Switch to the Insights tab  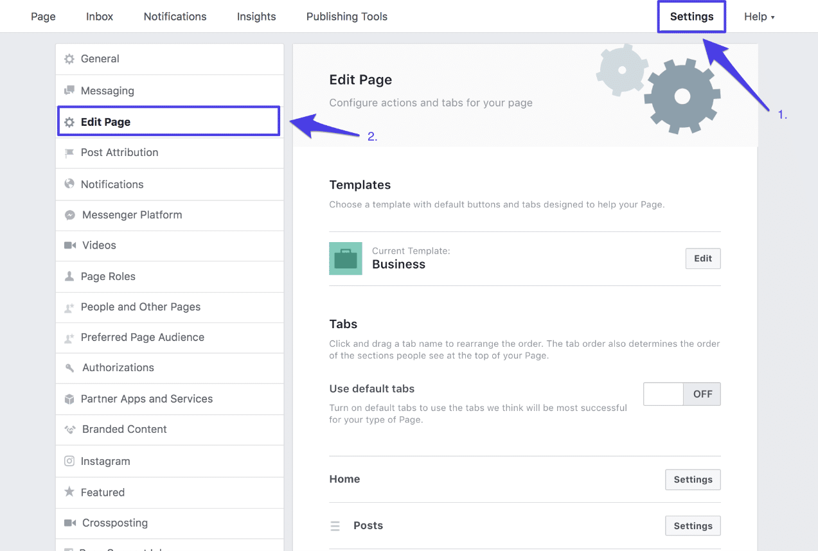(x=256, y=16)
